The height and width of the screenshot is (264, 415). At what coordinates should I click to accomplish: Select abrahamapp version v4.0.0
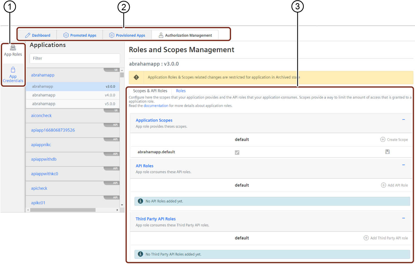coord(73,95)
